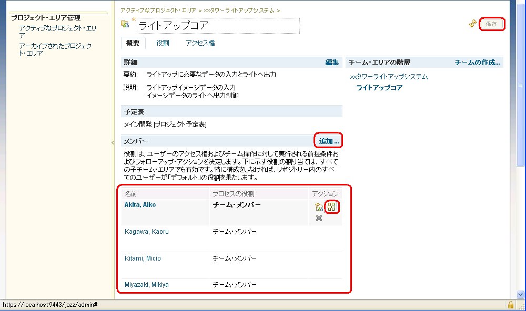
Task: Click チーム・メンバー role in Miyazaki's row
Action: (x=235, y=285)
